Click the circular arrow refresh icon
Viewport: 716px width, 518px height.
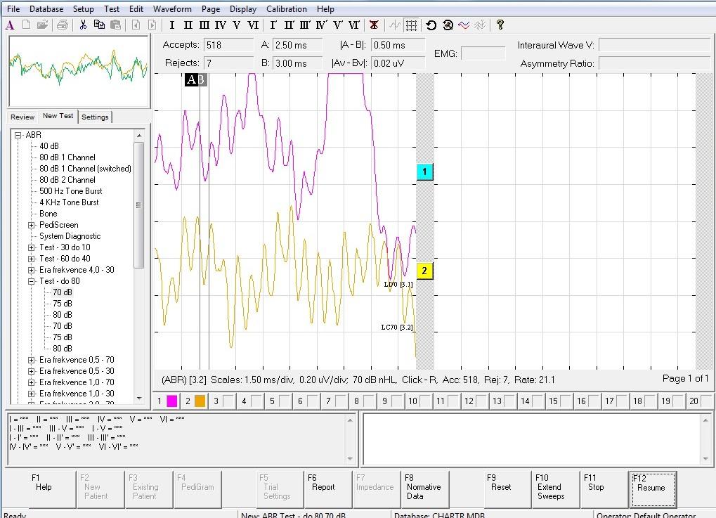pos(431,25)
